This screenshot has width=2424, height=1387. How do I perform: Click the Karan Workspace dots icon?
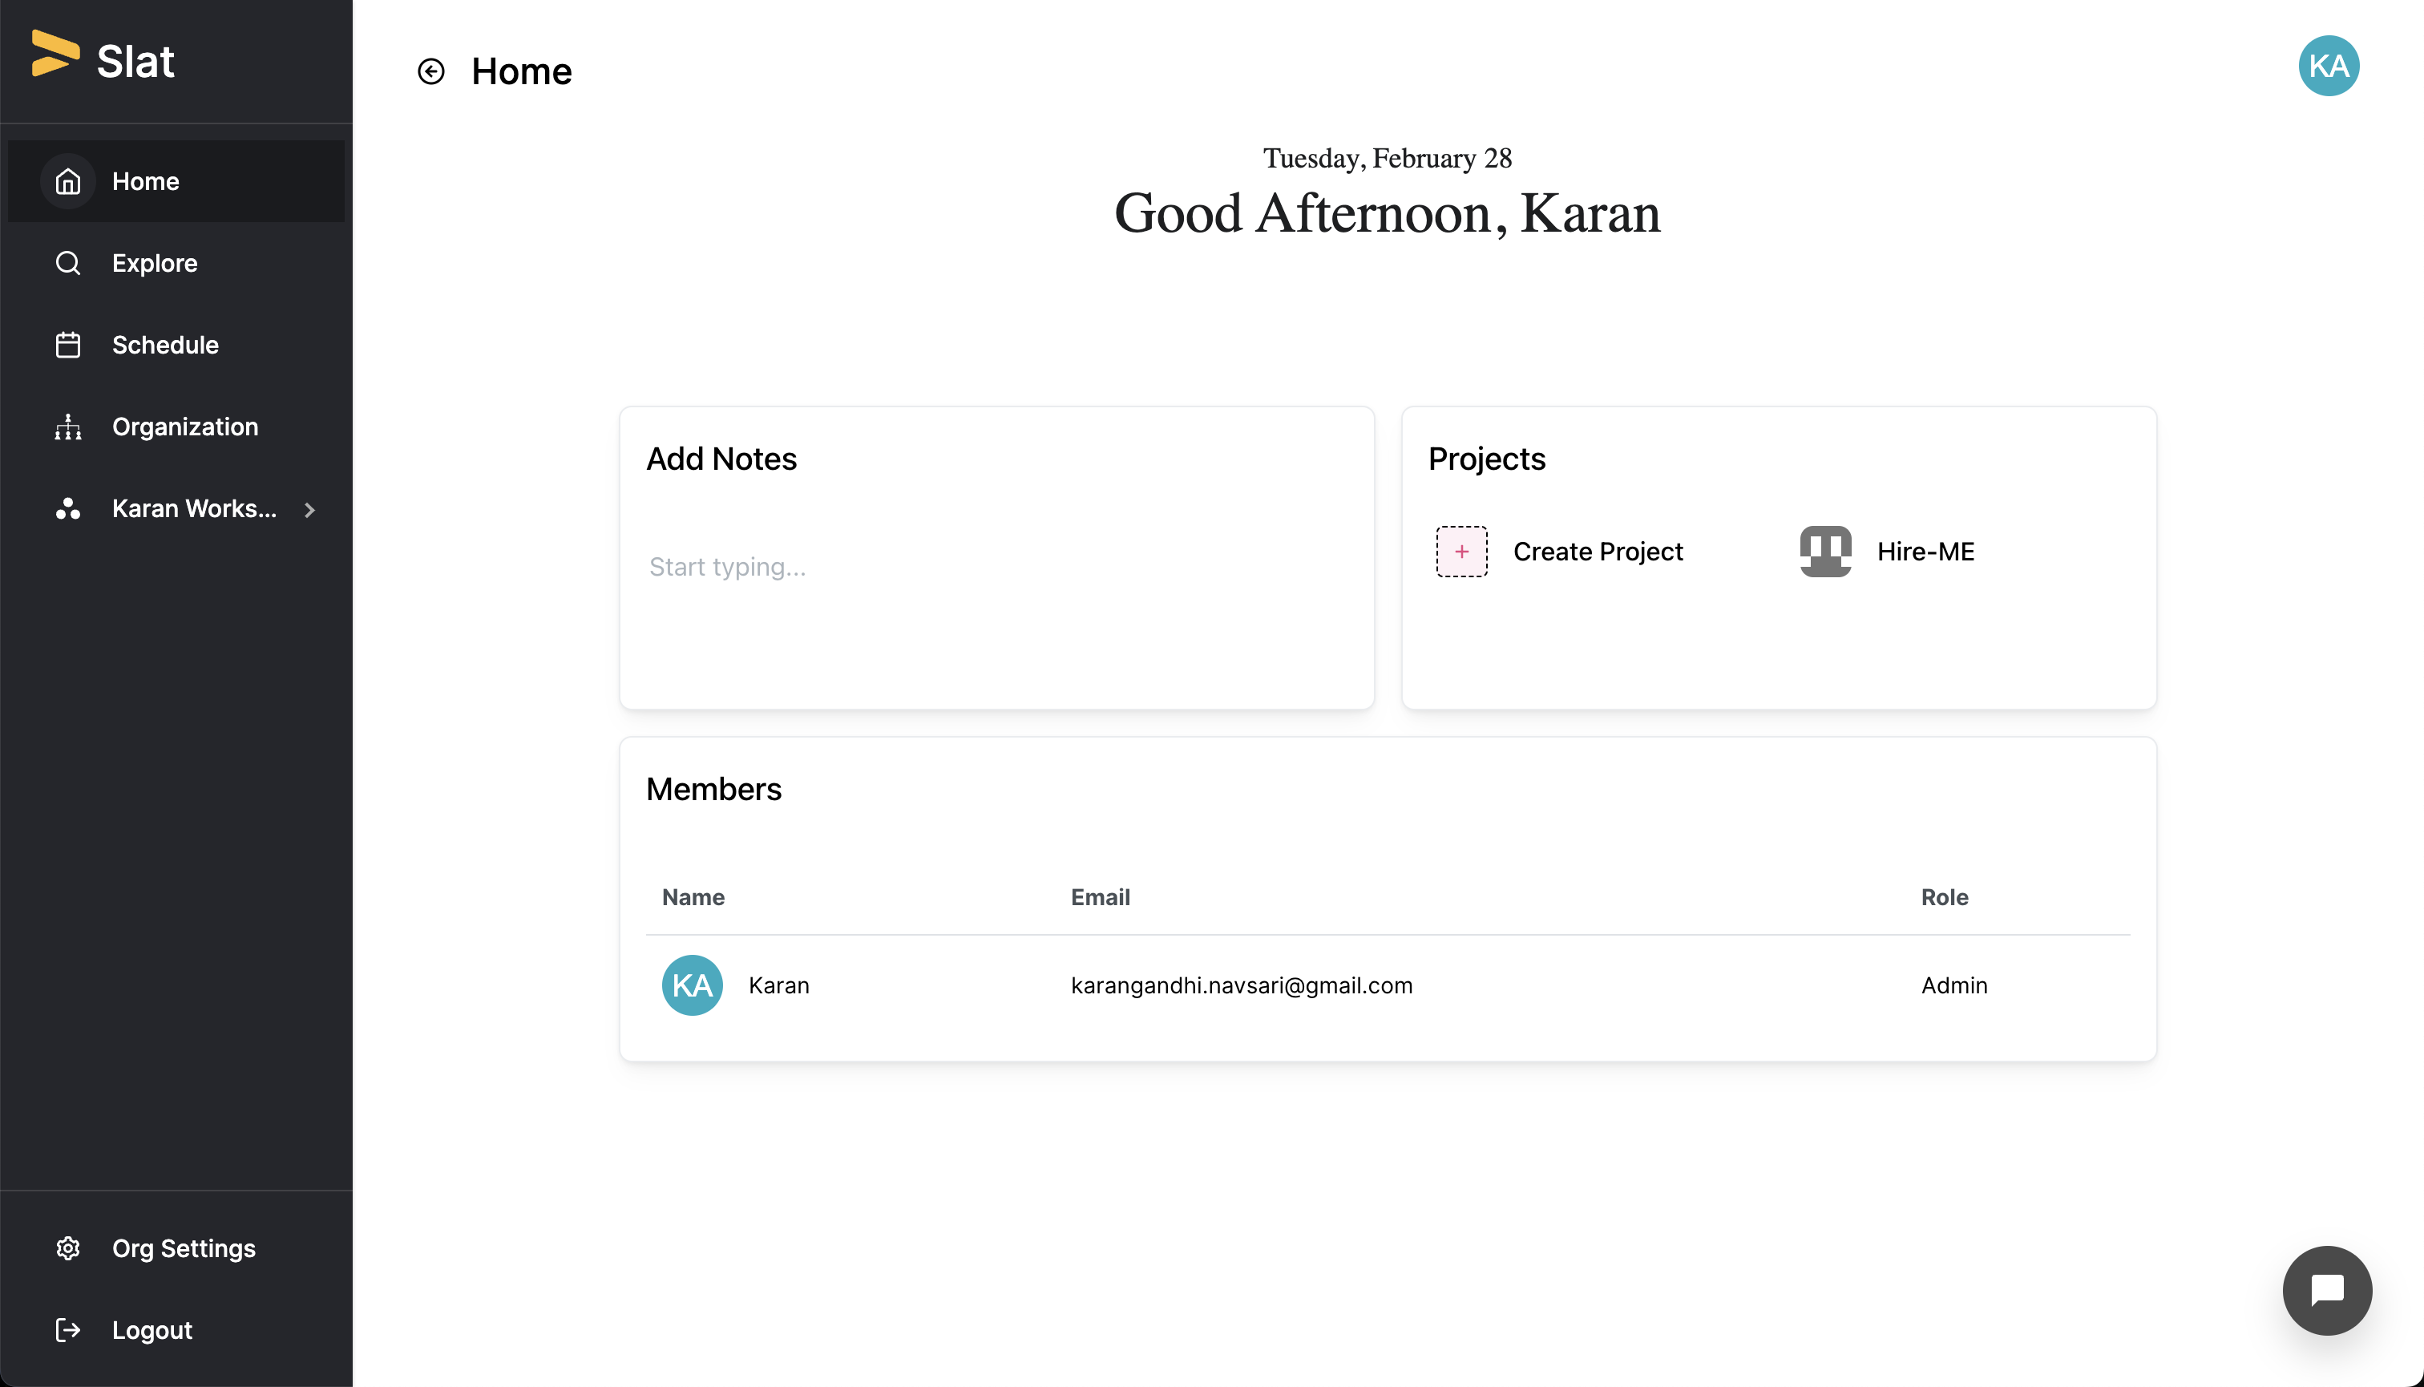pos(67,508)
